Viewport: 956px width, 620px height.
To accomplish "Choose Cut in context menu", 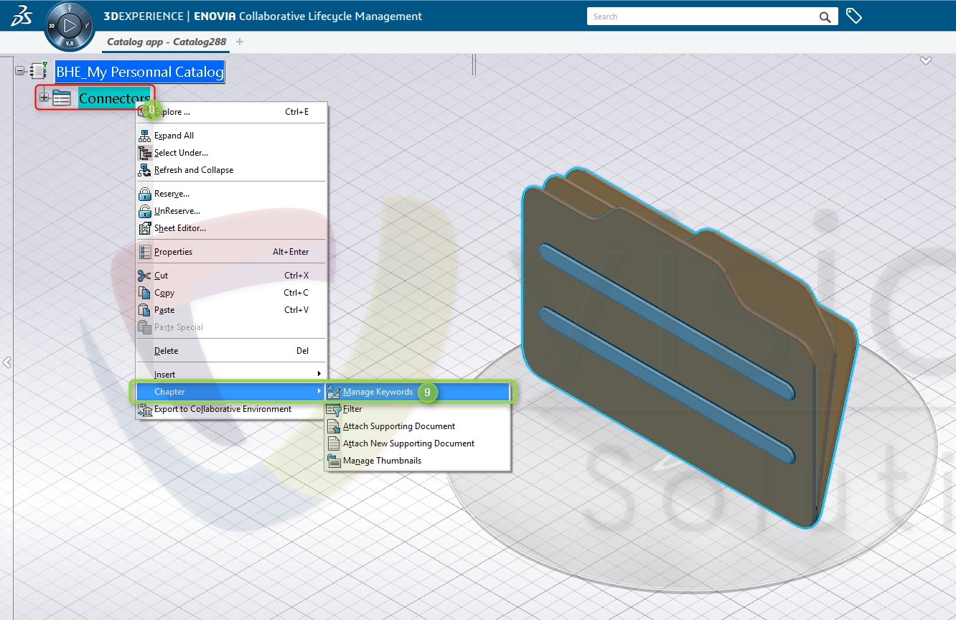I will coord(231,276).
